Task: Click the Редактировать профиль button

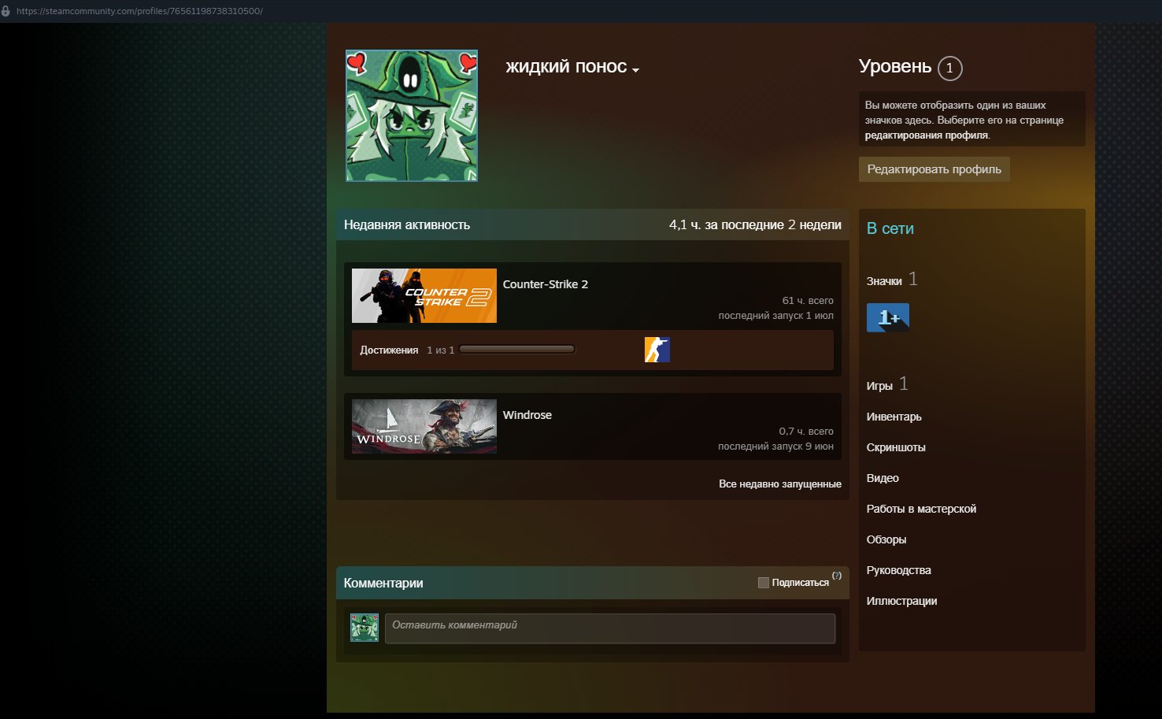Action: 934,169
